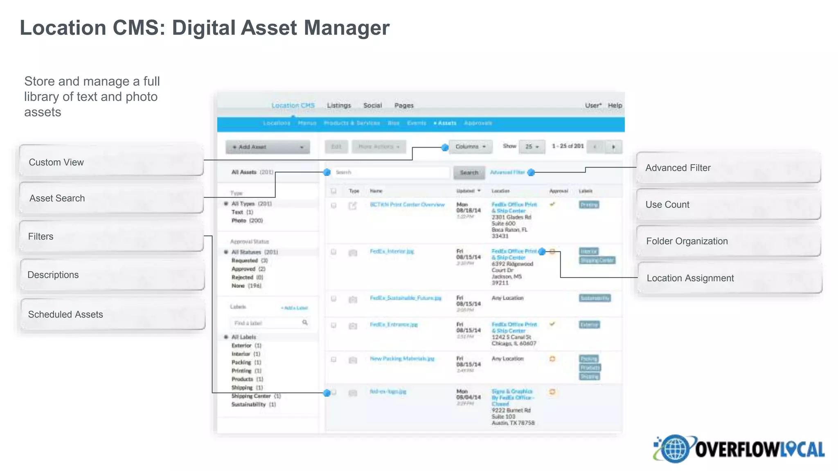Filter by Text (1) type
This screenshot has height=471, width=838.
pyautogui.click(x=242, y=212)
